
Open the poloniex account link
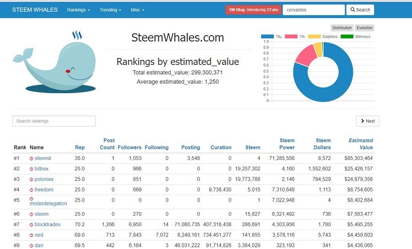pos(44,179)
